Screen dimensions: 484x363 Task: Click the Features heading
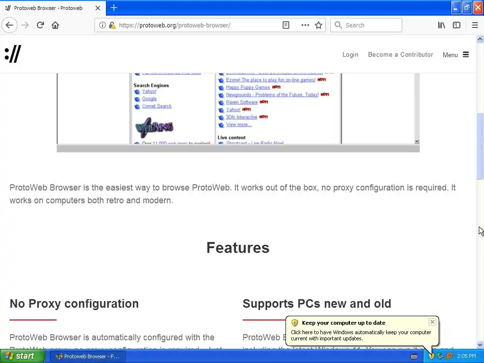[238, 248]
